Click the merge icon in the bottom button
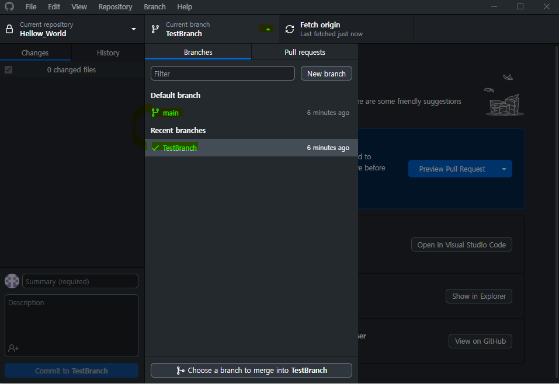The image size is (559, 384). (x=180, y=371)
